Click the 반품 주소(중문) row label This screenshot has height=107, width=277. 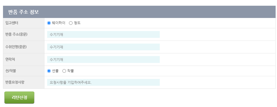[x=16, y=34]
